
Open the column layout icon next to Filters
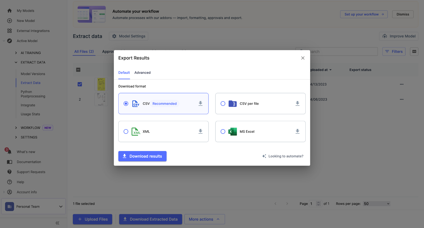[414, 52]
